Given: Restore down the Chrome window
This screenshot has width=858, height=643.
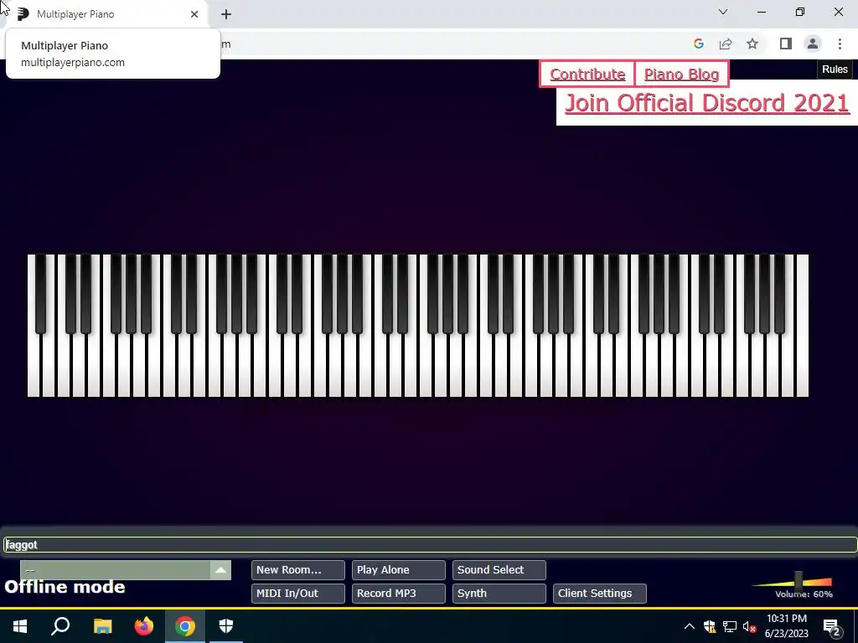Looking at the screenshot, I should tap(800, 12).
